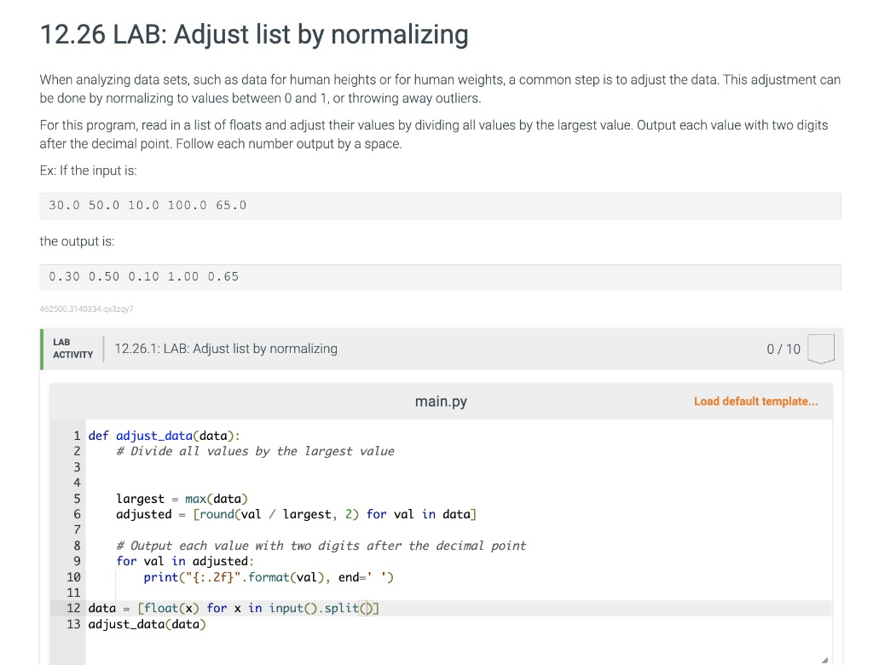The width and height of the screenshot is (873, 665).
Task: Click the example input box showing 30.0 50.0
Action: (147, 205)
